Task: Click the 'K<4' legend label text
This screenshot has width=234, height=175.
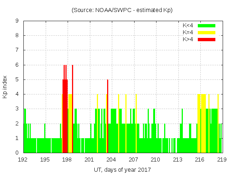Action: [x=188, y=26]
